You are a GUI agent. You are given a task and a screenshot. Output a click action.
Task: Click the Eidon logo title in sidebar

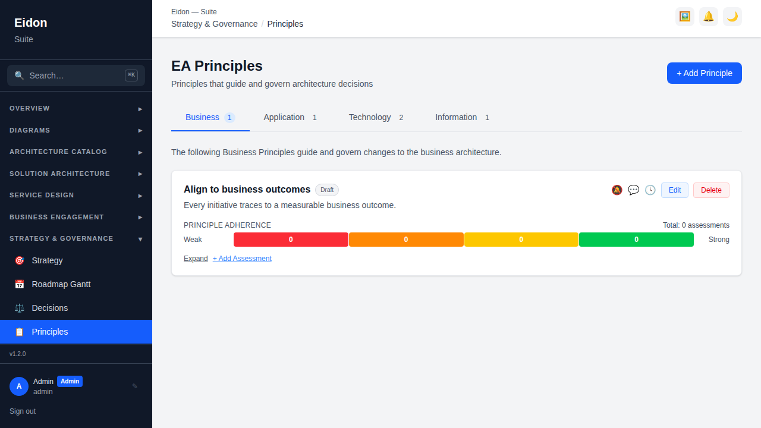click(31, 23)
